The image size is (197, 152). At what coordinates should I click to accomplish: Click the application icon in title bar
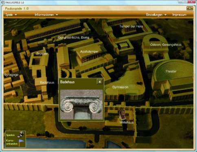[3, 2]
